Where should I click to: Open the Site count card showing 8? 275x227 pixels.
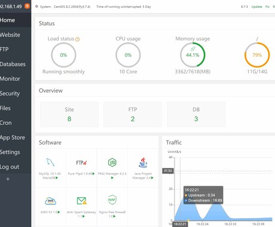click(69, 115)
